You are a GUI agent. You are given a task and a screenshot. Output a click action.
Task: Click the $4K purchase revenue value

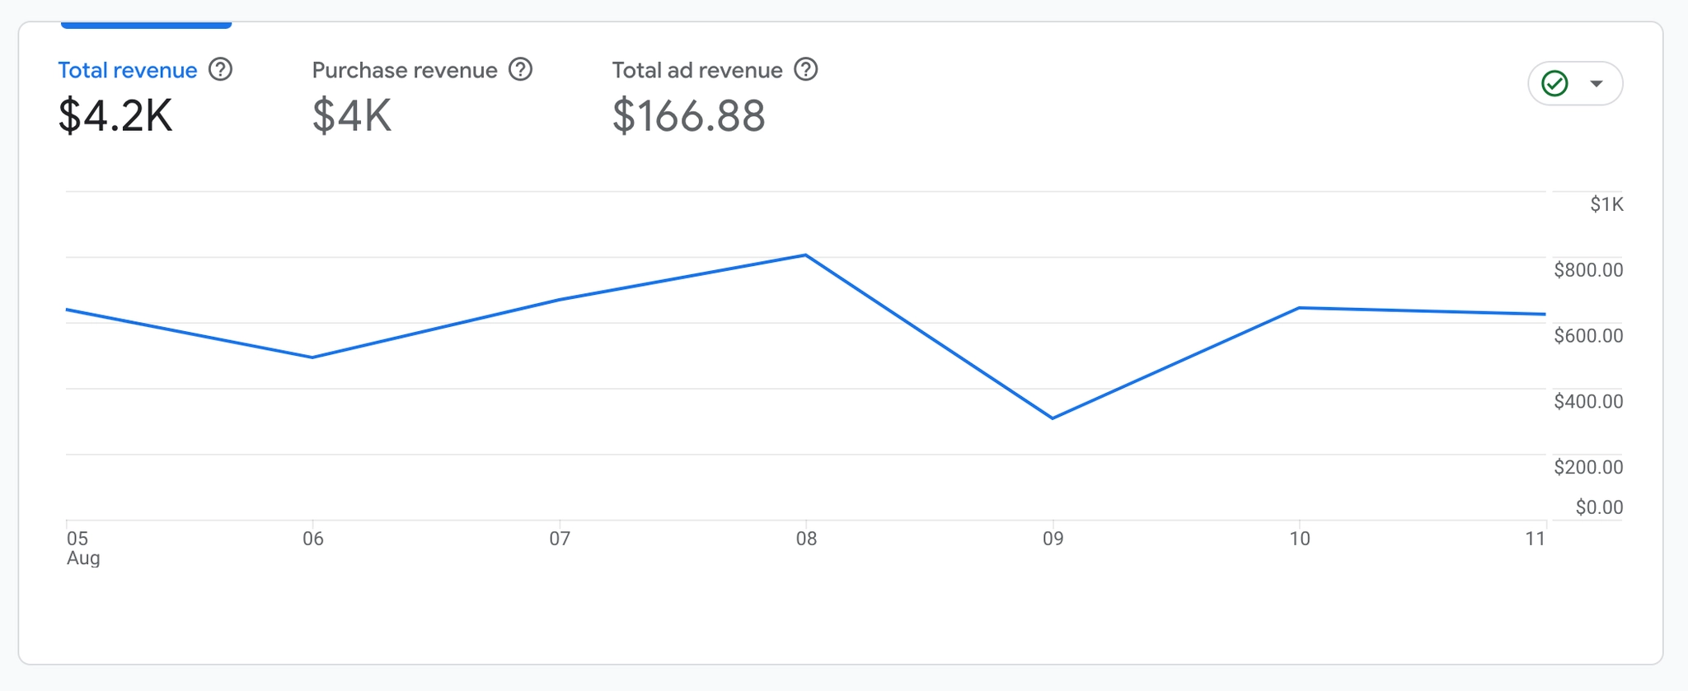coord(352,115)
